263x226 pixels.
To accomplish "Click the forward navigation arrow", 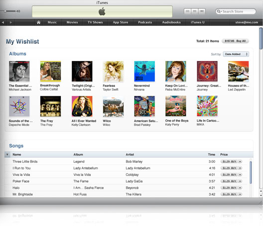I will [x=11, y=22].
